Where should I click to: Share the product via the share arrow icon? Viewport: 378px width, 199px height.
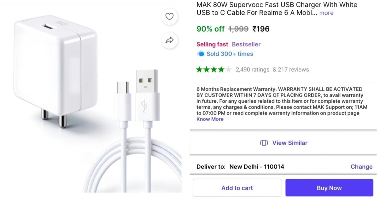(169, 40)
